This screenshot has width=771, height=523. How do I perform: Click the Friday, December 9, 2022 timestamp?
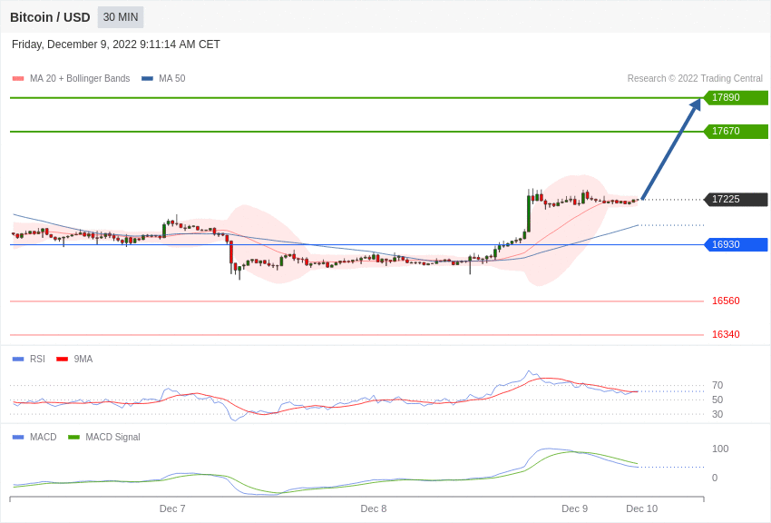(x=115, y=44)
